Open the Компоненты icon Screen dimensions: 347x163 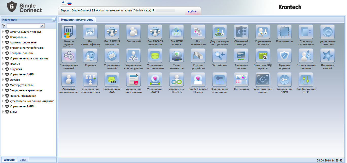click(x=284, y=32)
